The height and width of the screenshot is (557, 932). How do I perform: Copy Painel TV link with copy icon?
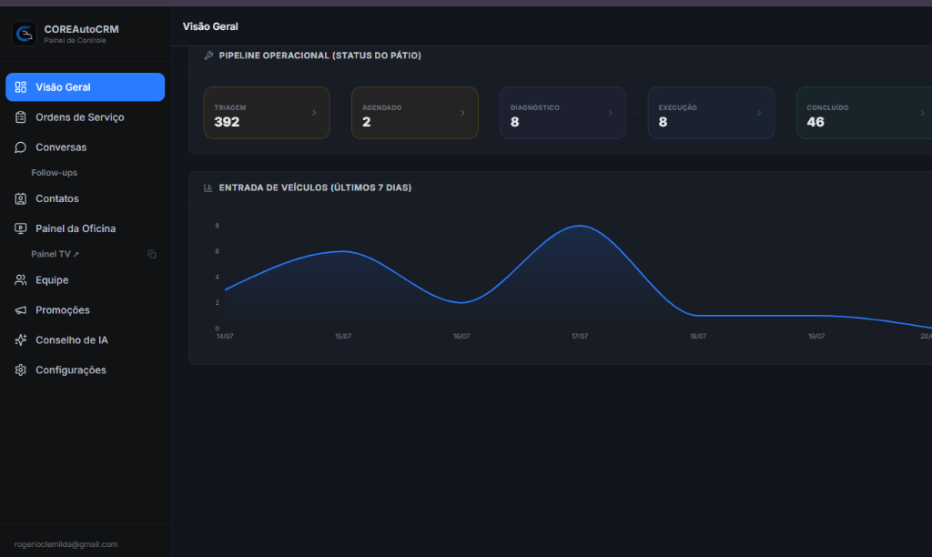click(x=152, y=255)
